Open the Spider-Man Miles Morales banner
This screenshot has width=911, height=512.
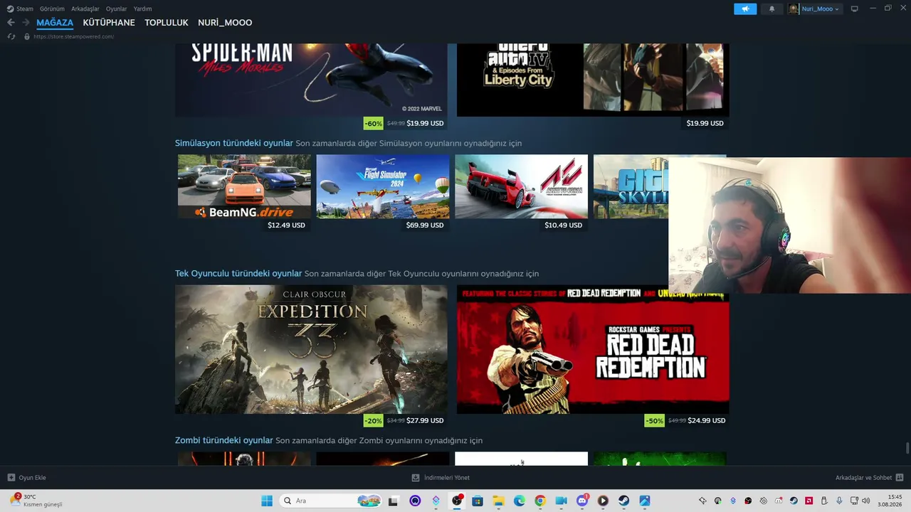(311, 80)
